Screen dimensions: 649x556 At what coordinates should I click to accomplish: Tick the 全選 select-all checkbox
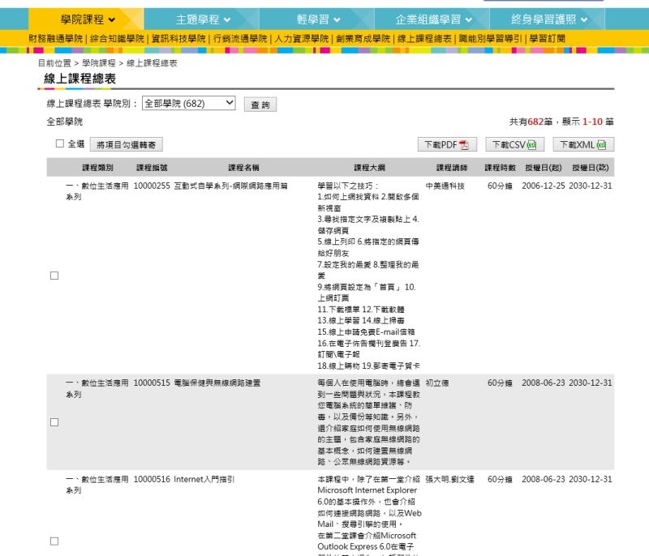pos(59,143)
